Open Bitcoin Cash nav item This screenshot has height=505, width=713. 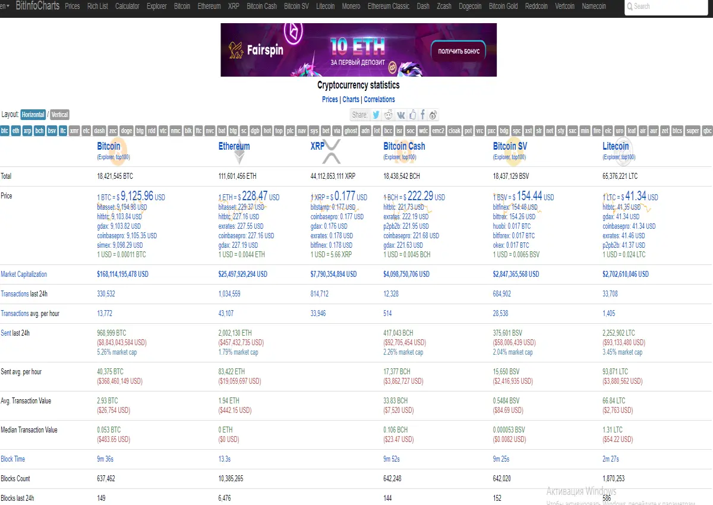point(262,6)
